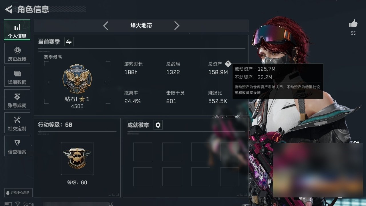Give a like with thumbs-up icon
Image resolution: width=366 pixels, height=206 pixels.
(x=353, y=23)
